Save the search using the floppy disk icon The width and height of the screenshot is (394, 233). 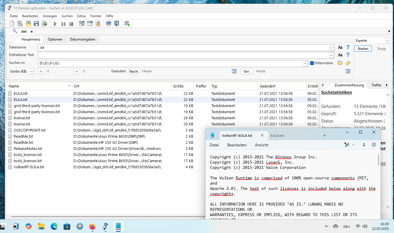coord(36,24)
